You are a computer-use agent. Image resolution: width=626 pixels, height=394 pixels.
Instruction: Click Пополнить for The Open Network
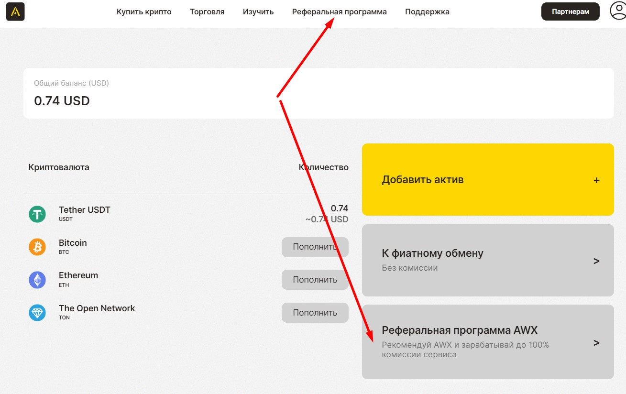tap(315, 313)
